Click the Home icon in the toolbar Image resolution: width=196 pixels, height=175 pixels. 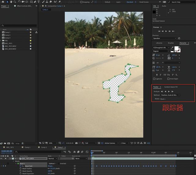[3, 2]
